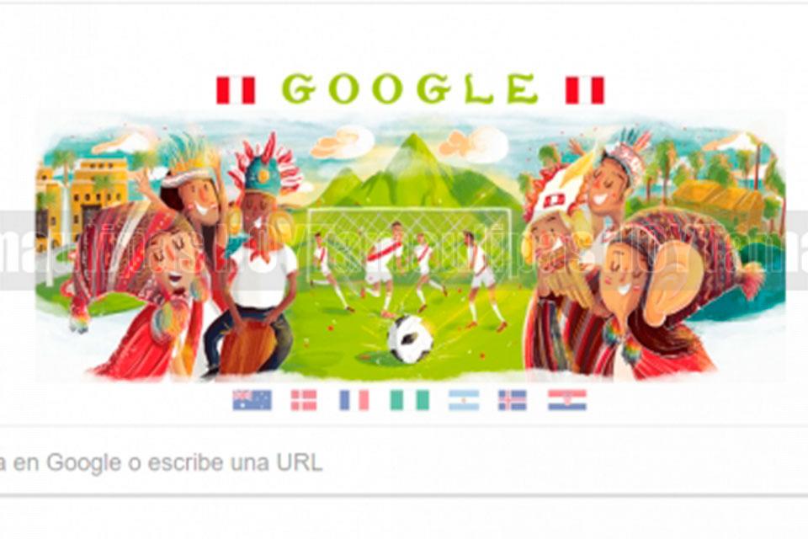808x539 pixels.
Task: Click the player with the red sash jersey
Action: pos(384,263)
